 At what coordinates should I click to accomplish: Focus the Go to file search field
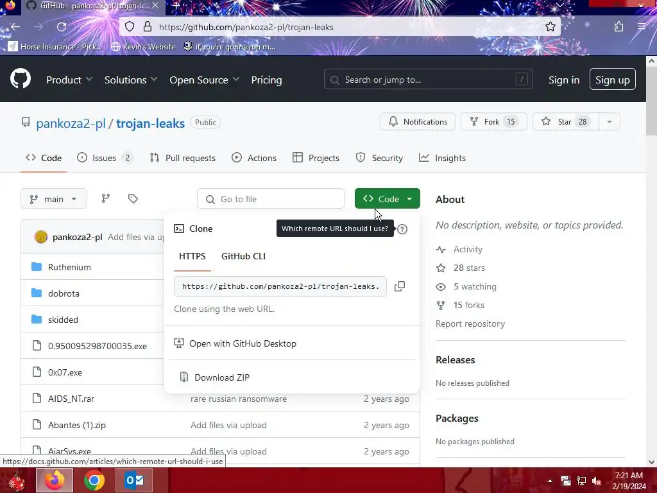[x=271, y=199]
